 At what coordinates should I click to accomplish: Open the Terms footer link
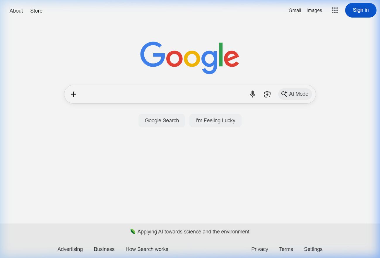point(286,249)
